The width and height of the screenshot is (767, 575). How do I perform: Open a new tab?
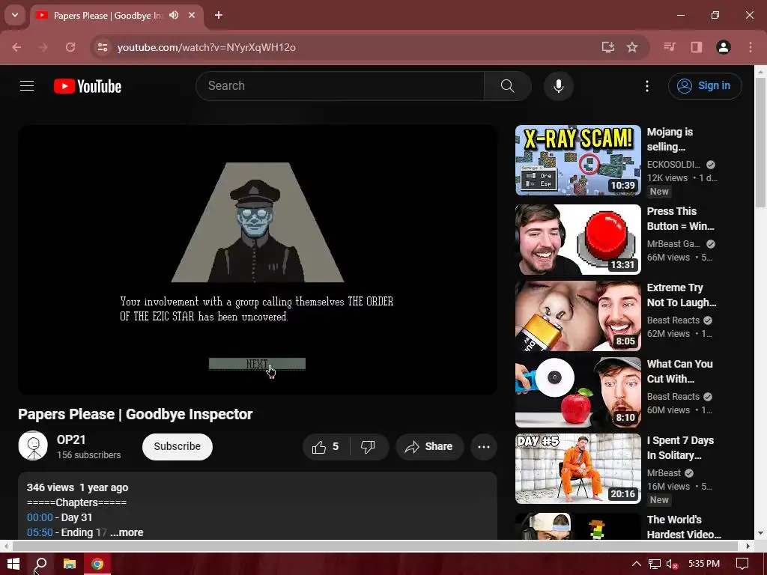(219, 15)
